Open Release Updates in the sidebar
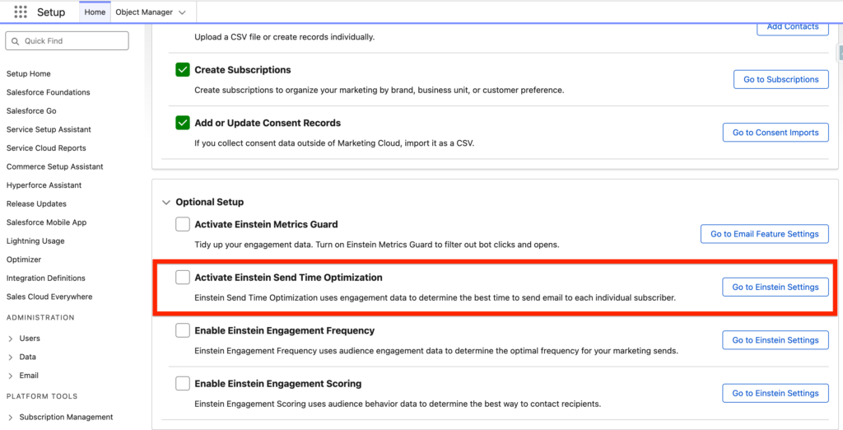This screenshot has height=430, width=843. 36,203
